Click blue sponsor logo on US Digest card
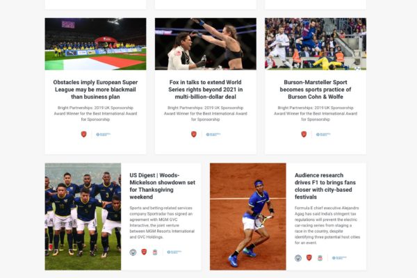 pyautogui.click(x=174, y=252)
